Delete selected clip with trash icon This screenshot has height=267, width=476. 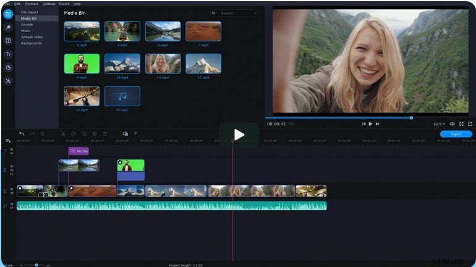[43, 133]
